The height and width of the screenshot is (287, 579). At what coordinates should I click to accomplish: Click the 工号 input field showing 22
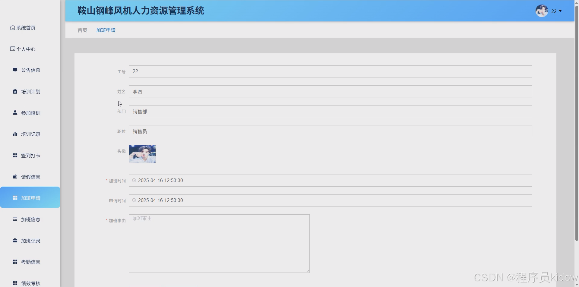point(331,71)
